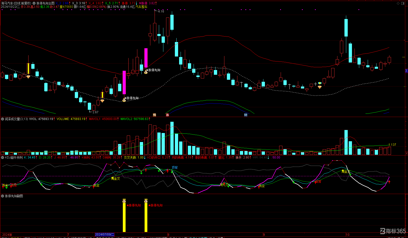This screenshot has width=408, height=238.
Task: Expand the 涨停先知副图 indicator menu
Action: click(3, 196)
